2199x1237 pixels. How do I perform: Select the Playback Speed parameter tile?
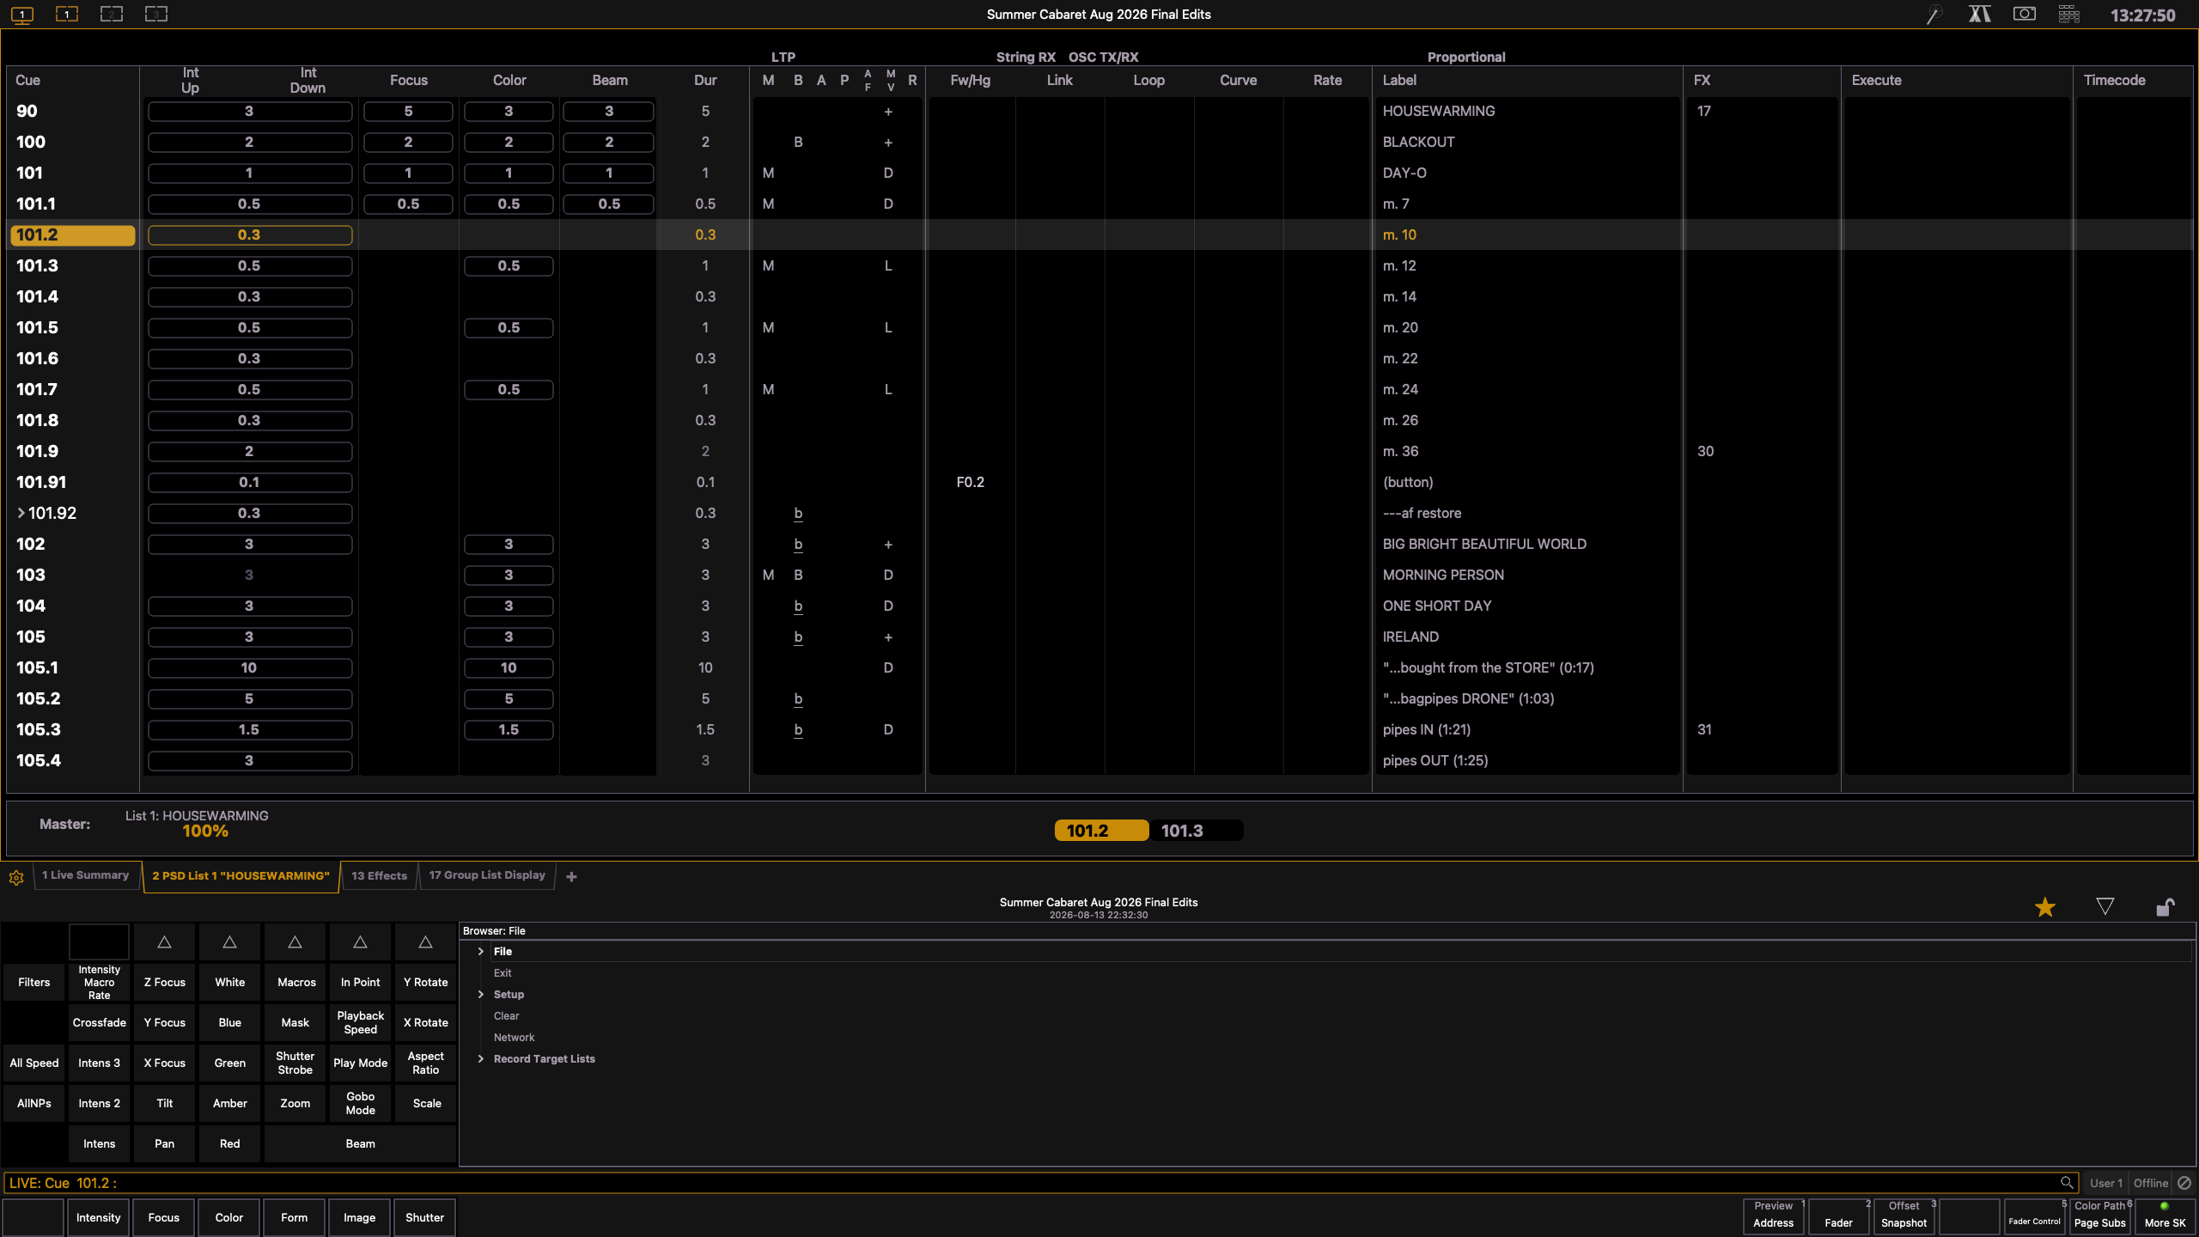(361, 1023)
